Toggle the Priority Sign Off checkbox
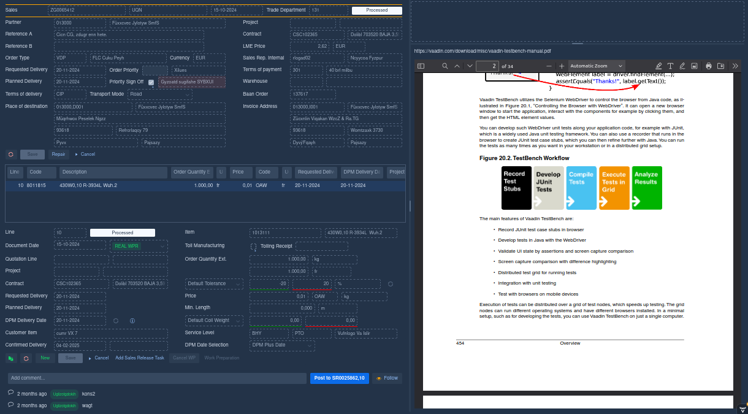 coord(150,82)
